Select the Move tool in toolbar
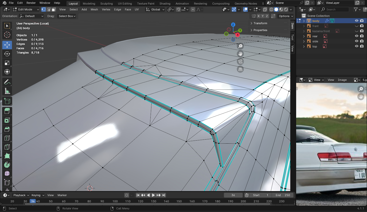 pos(7,45)
